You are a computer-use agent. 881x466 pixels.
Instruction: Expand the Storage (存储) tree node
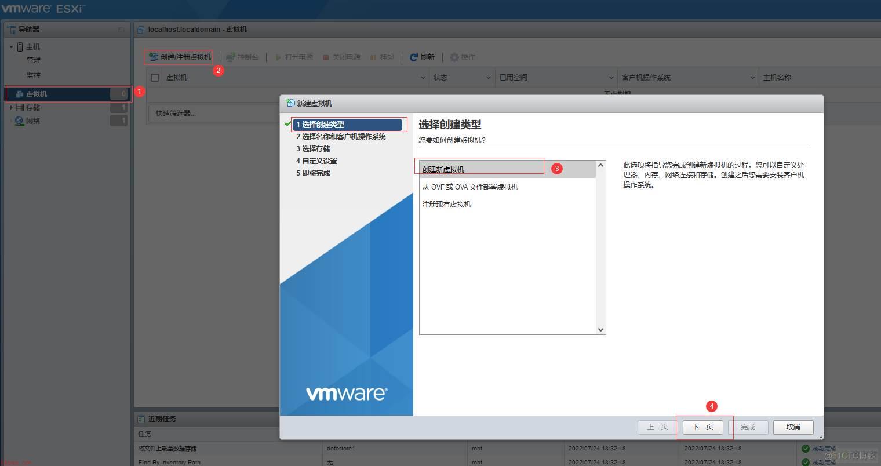coord(11,107)
